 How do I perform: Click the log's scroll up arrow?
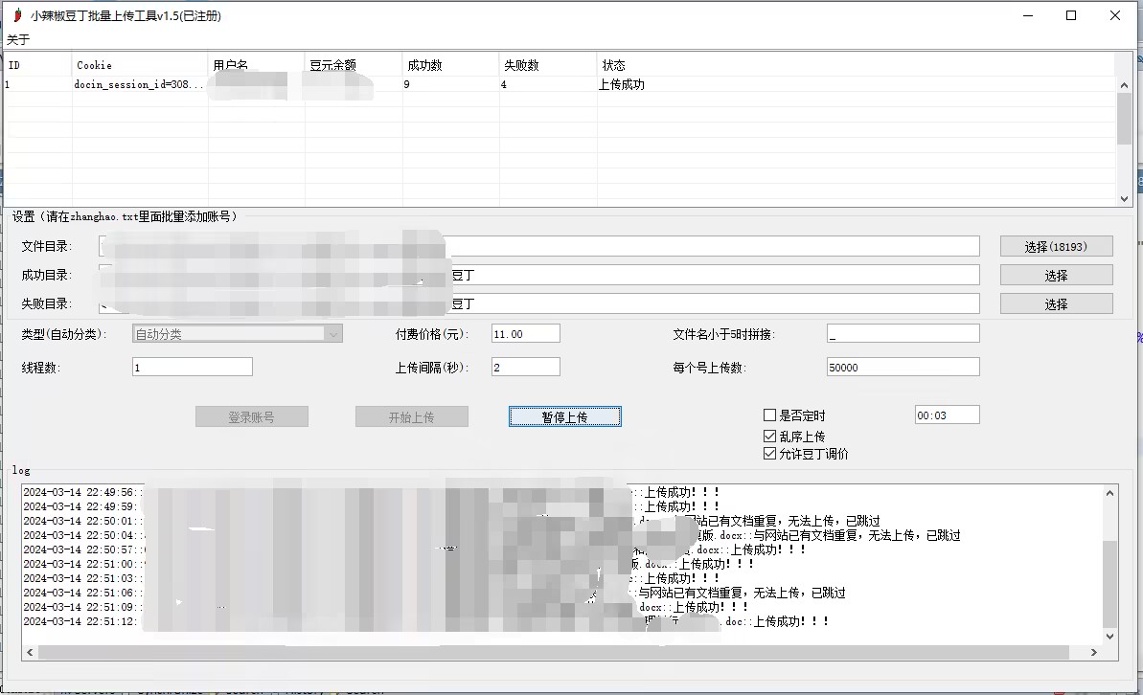point(1110,493)
